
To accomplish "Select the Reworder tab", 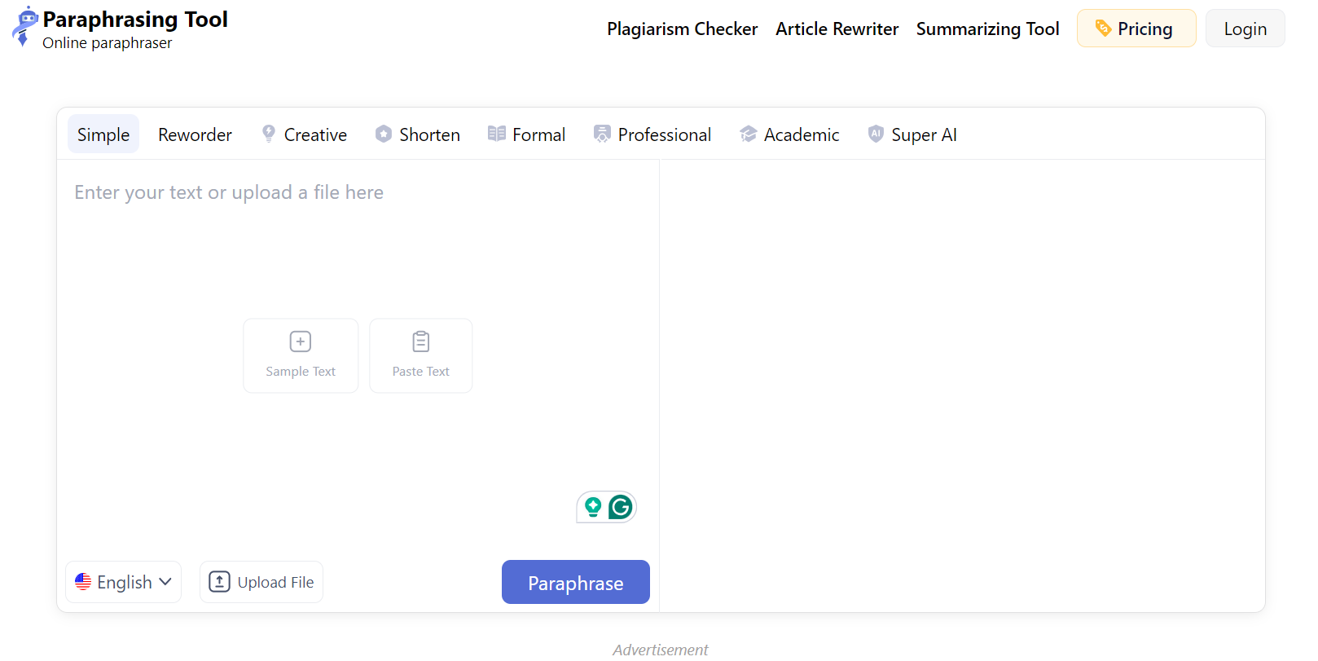I will [195, 134].
